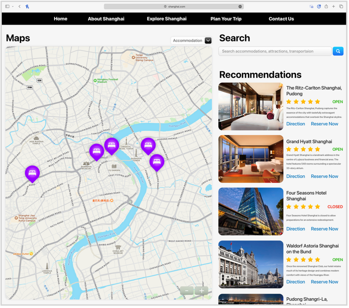This screenshot has width=349, height=308.
Task: Click The Ritz-Carlton Shanghai, Pudong title
Action: pyautogui.click(x=315, y=91)
